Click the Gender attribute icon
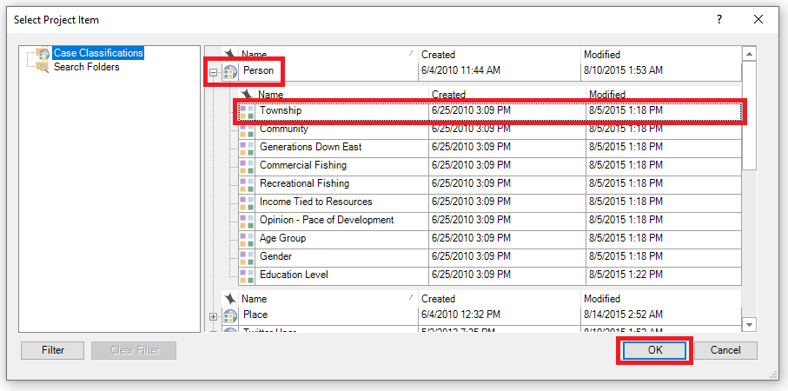This screenshot has height=391, width=788. [x=247, y=257]
